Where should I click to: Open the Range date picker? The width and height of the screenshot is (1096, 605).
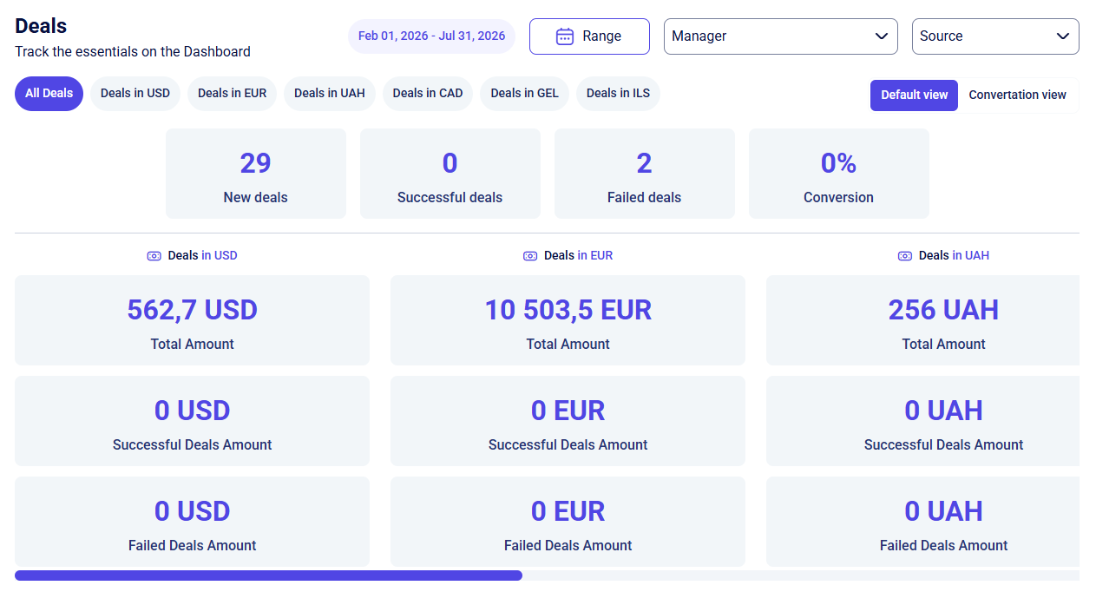[x=589, y=36]
